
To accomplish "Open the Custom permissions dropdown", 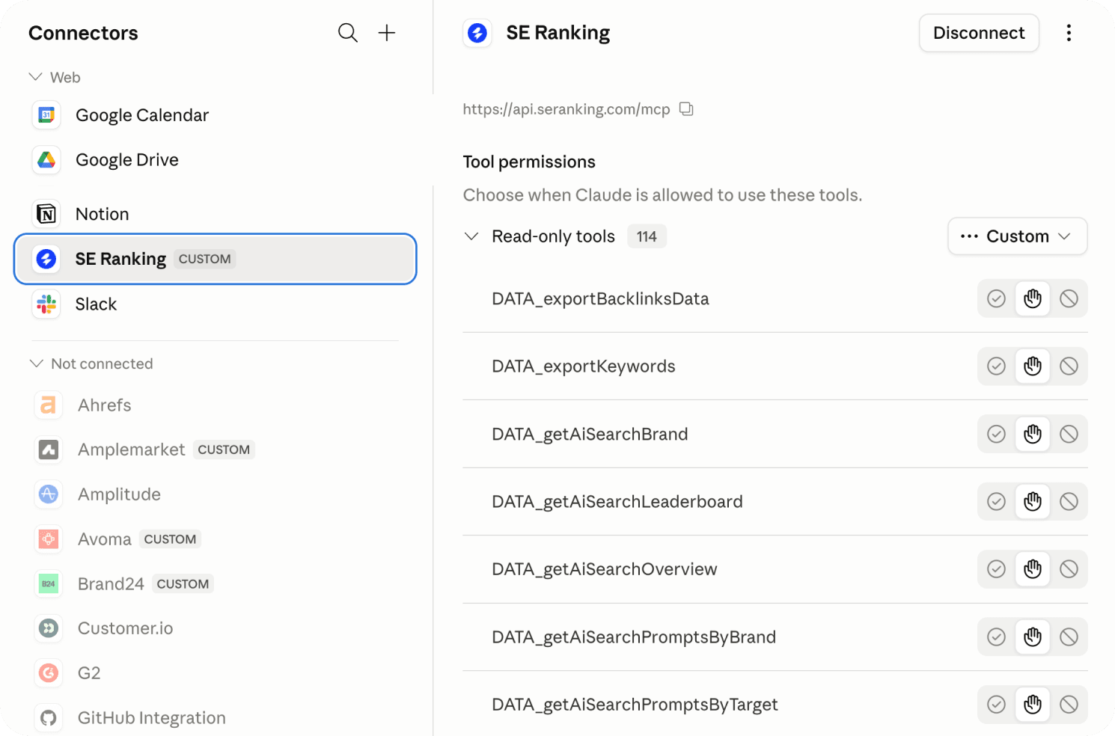I will [1018, 236].
